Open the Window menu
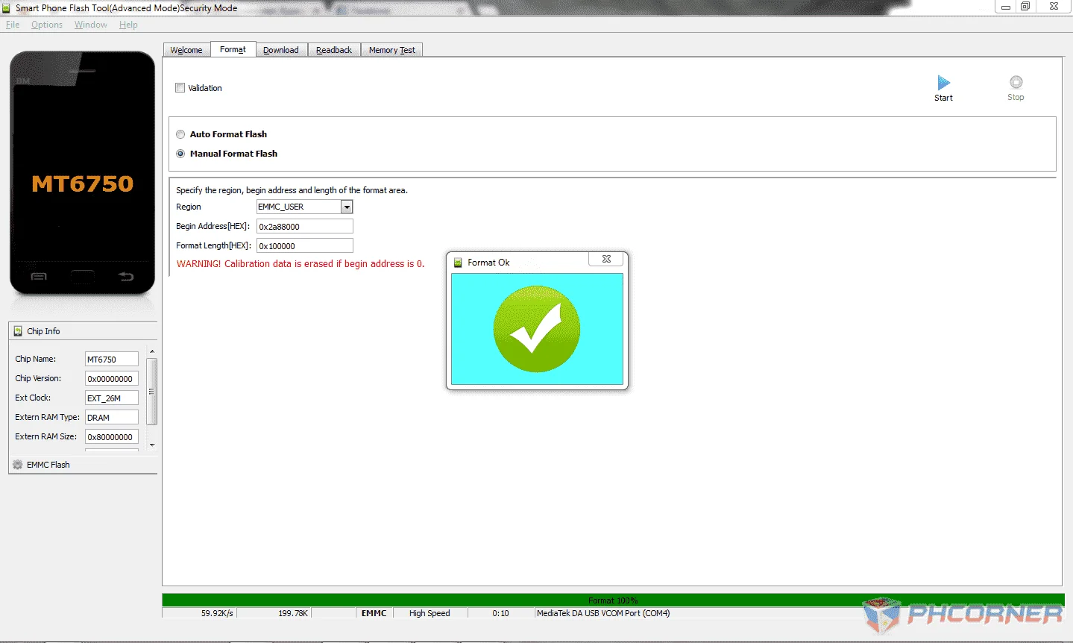This screenshot has height=643, width=1073. [x=91, y=25]
